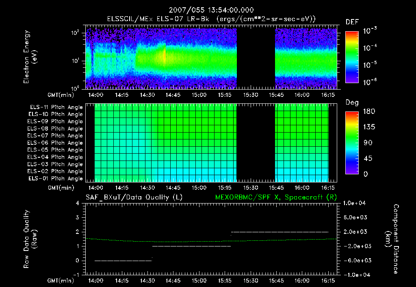Select the ELS-07 Pitch Angle row label
The image size is (416, 287).
point(55,135)
